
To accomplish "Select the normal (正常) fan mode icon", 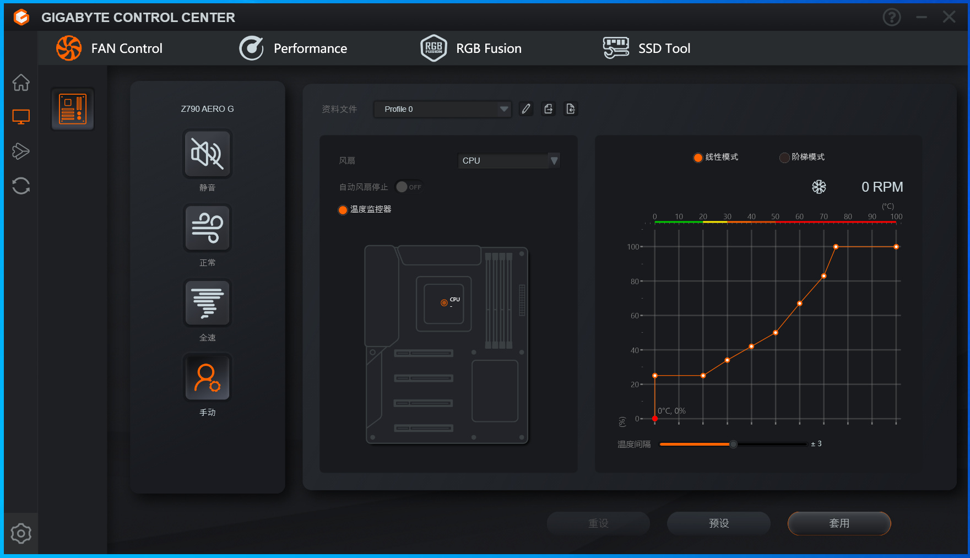I will click(x=207, y=228).
